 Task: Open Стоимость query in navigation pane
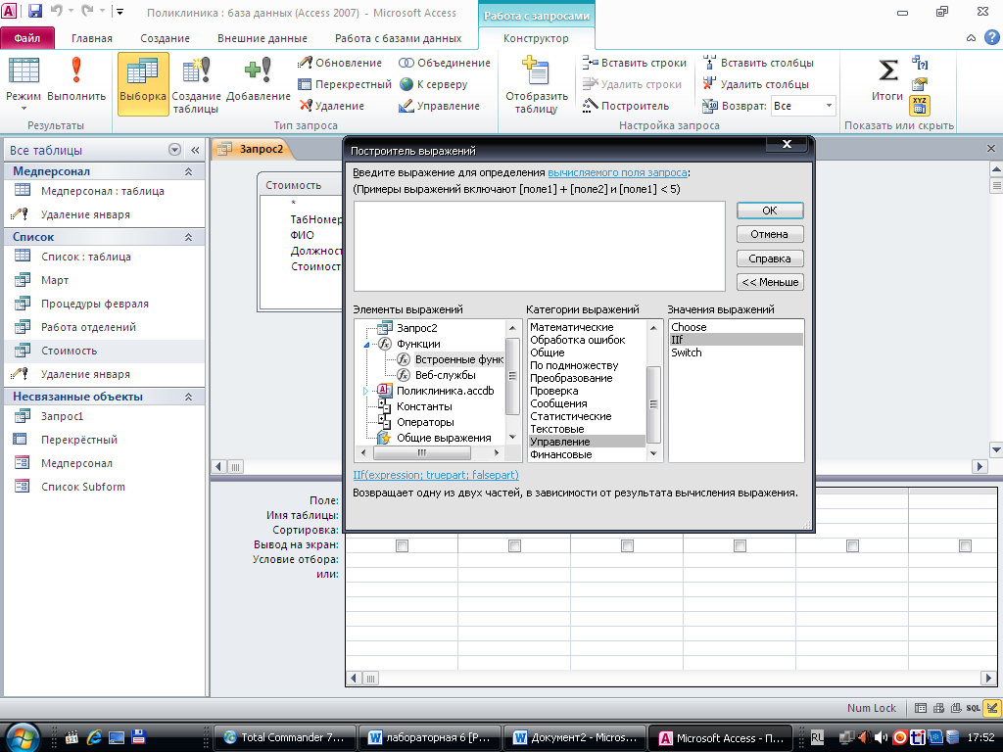[70, 351]
